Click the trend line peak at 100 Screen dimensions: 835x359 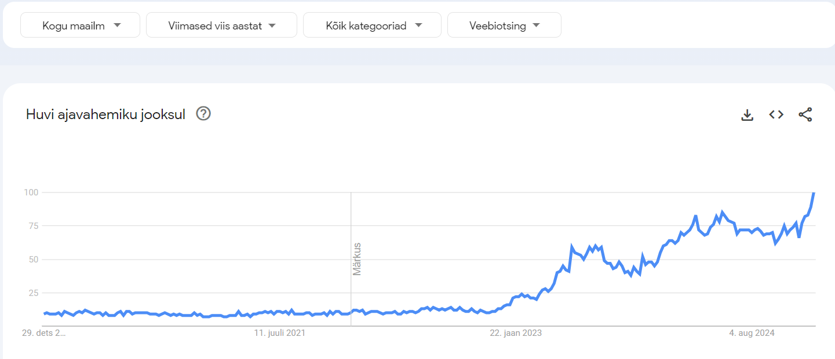pos(814,193)
